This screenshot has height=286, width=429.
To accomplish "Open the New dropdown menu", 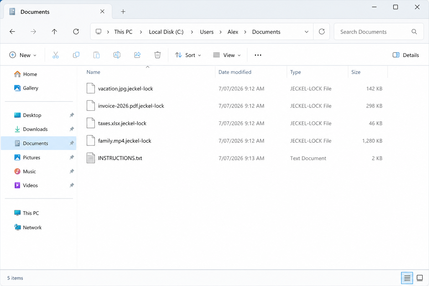I will coord(23,55).
